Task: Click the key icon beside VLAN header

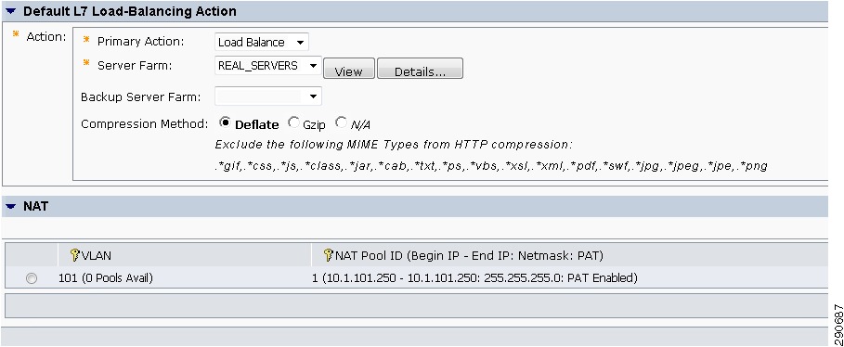Action: [x=75, y=255]
